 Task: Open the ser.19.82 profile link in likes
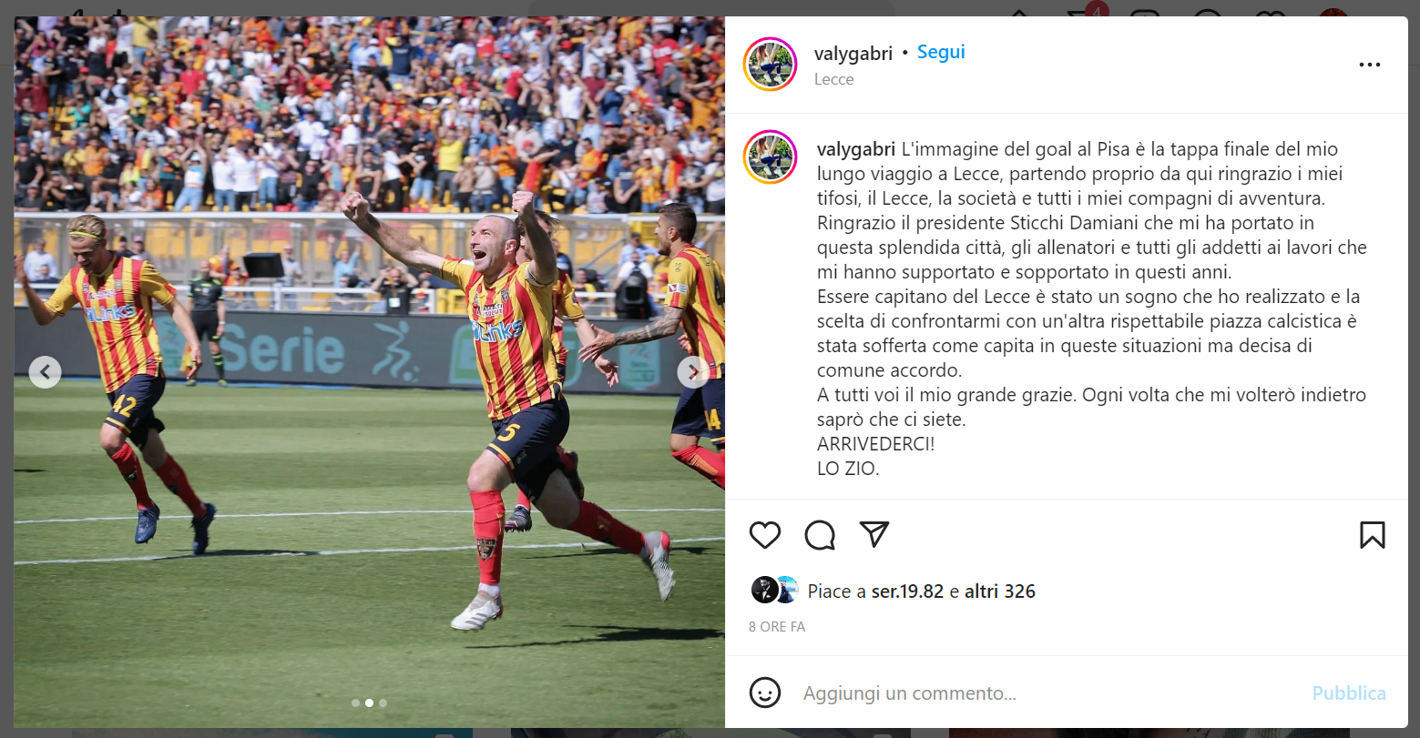(907, 591)
